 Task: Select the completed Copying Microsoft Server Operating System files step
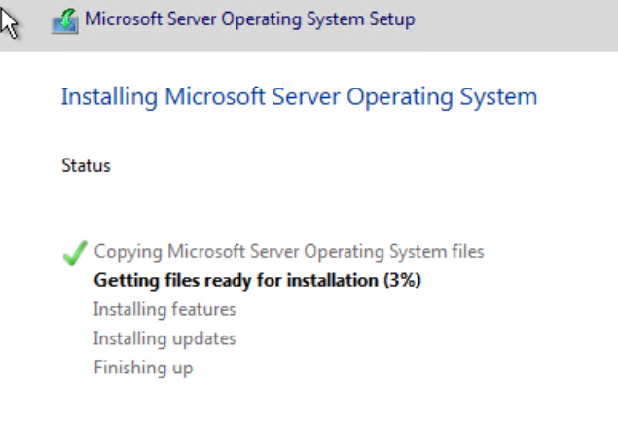point(288,252)
